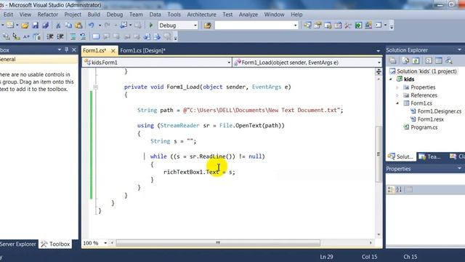This screenshot has width=465, height=262.
Task: Open the Undo history dropdown arrow
Action: coord(100,25)
